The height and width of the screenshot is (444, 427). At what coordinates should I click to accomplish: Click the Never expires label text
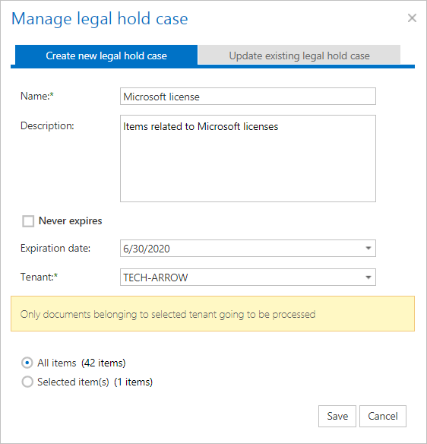tap(70, 220)
